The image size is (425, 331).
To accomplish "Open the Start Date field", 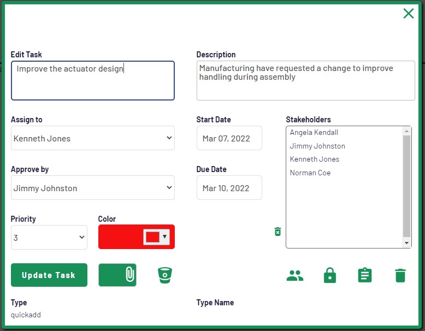I will (x=229, y=138).
